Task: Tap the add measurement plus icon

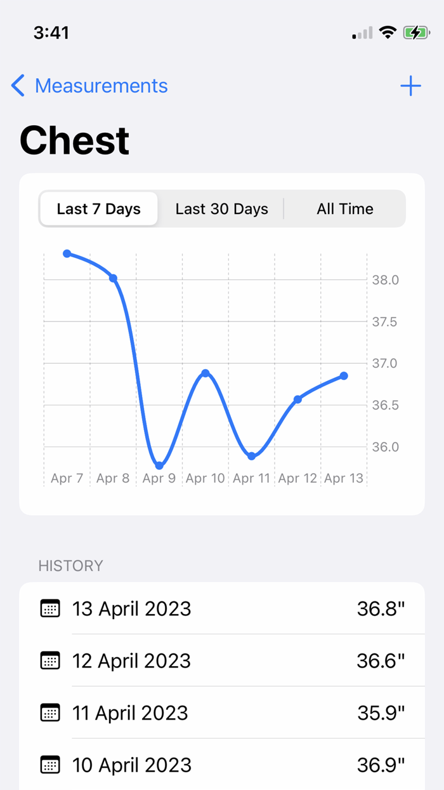Action: (x=410, y=86)
